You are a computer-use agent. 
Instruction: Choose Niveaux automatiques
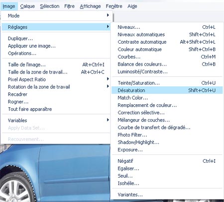coord(167,34)
